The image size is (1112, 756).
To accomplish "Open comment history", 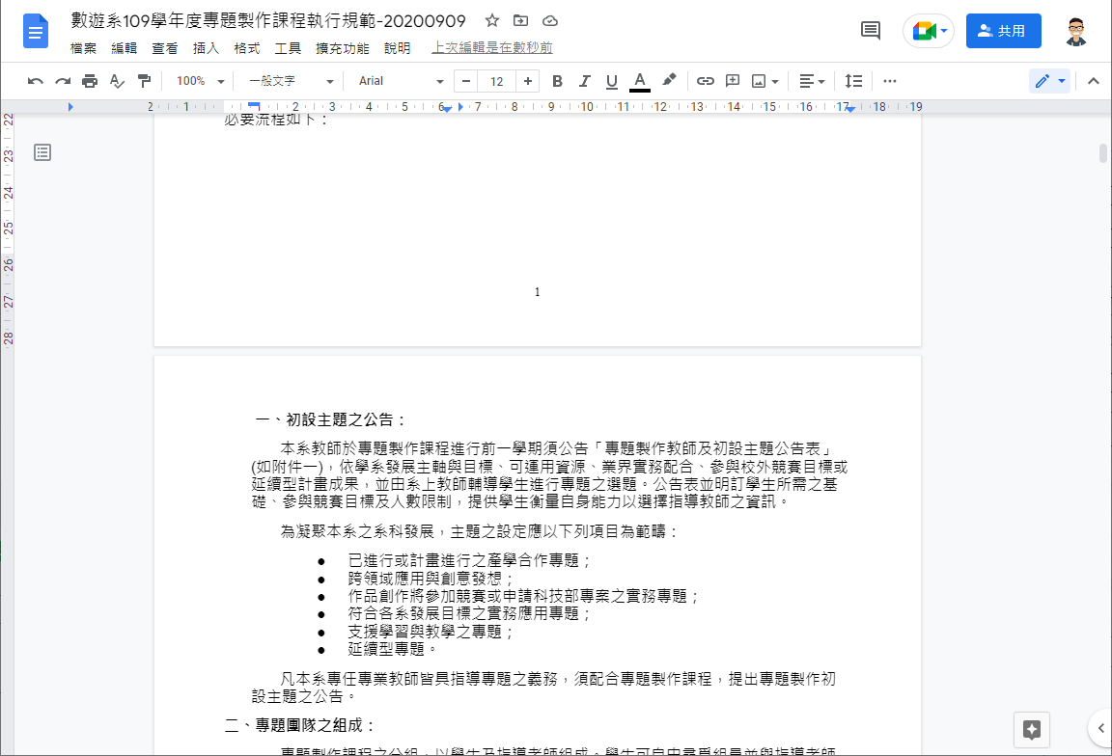I will (x=870, y=31).
